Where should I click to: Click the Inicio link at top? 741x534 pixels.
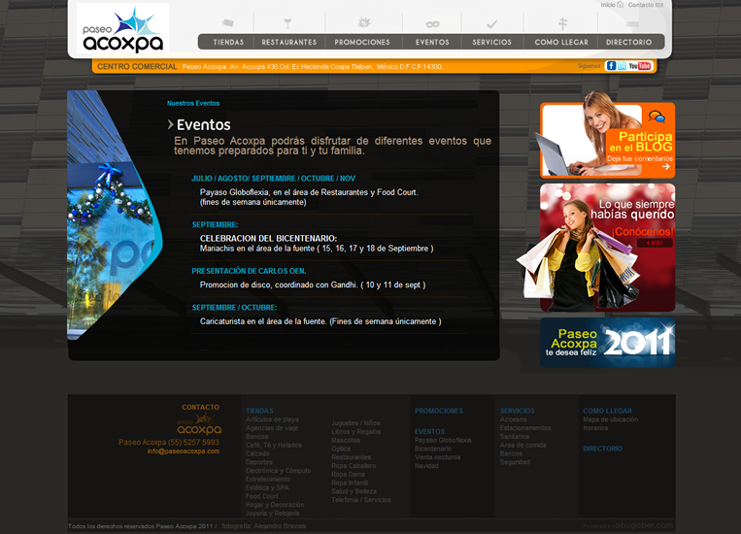click(x=608, y=5)
